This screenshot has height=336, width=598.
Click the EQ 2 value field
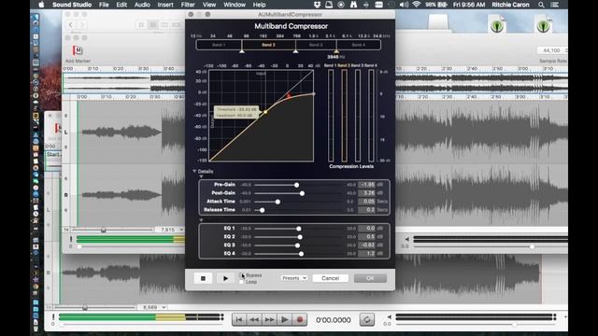[367, 236]
